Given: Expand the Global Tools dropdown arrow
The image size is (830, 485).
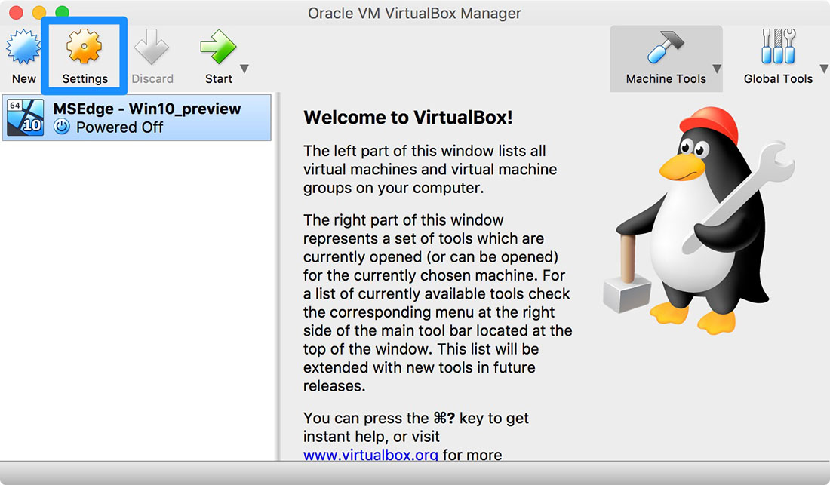Looking at the screenshot, I should point(824,69).
